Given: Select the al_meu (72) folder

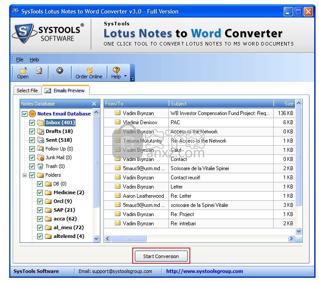Looking at the screenshot, I should pos(69,227).
